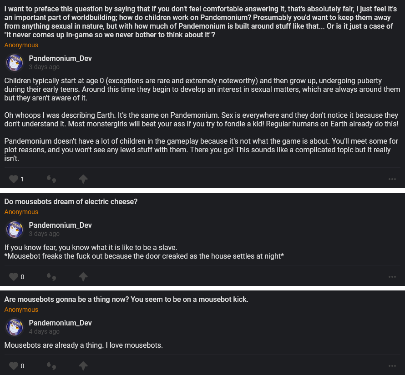Like the children worldbuilding answer with heart
This screenshot has height=375, width=405.
click(x=14, y=179)
